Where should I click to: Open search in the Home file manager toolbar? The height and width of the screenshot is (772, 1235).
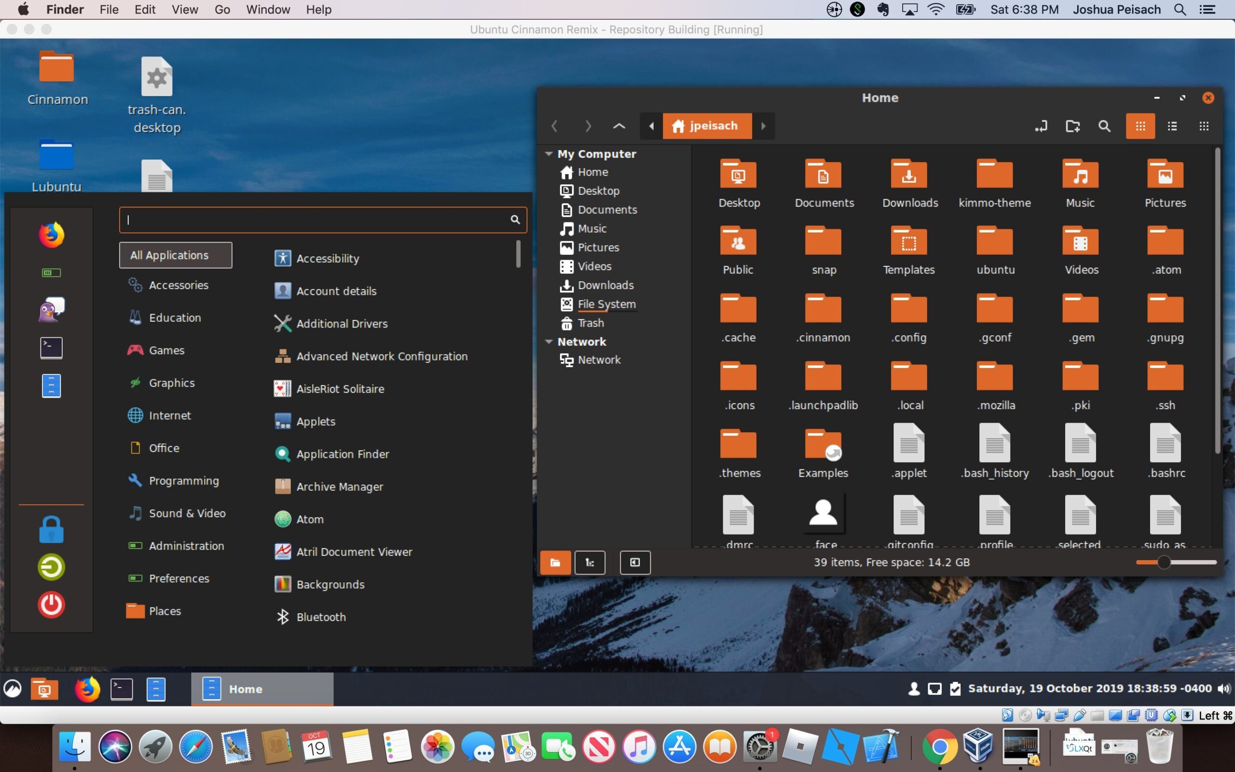(1104, 126)
